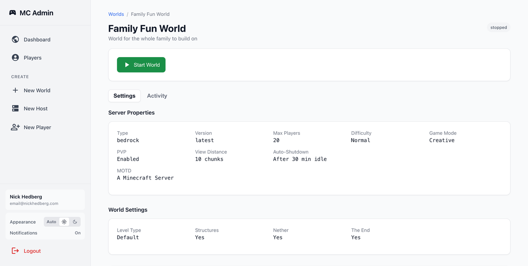Select the globe icon for Dashboard

(x=15, y=39)
